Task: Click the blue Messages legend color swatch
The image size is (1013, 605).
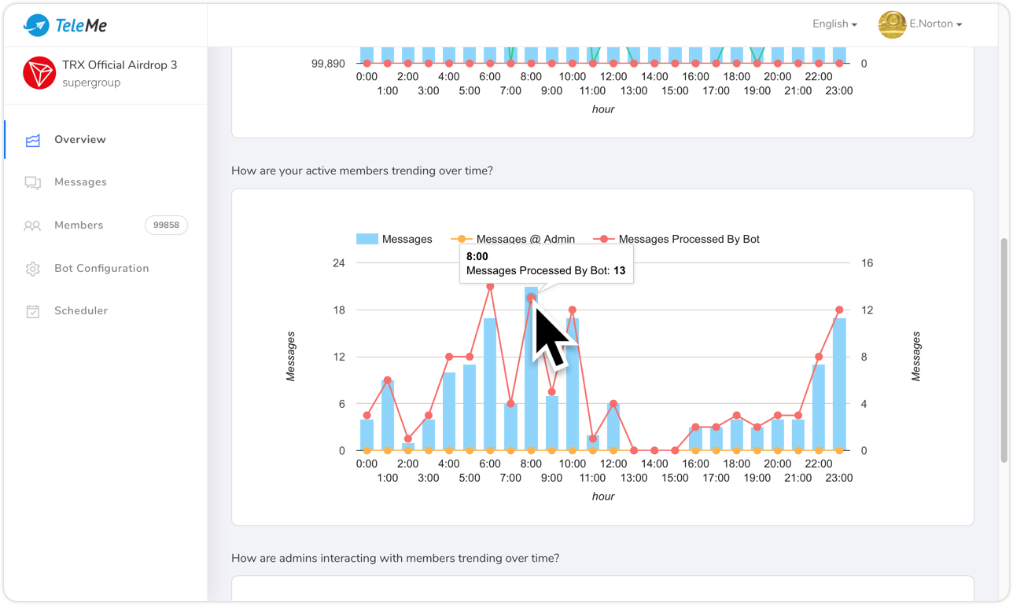Action: tap(367, 239)
